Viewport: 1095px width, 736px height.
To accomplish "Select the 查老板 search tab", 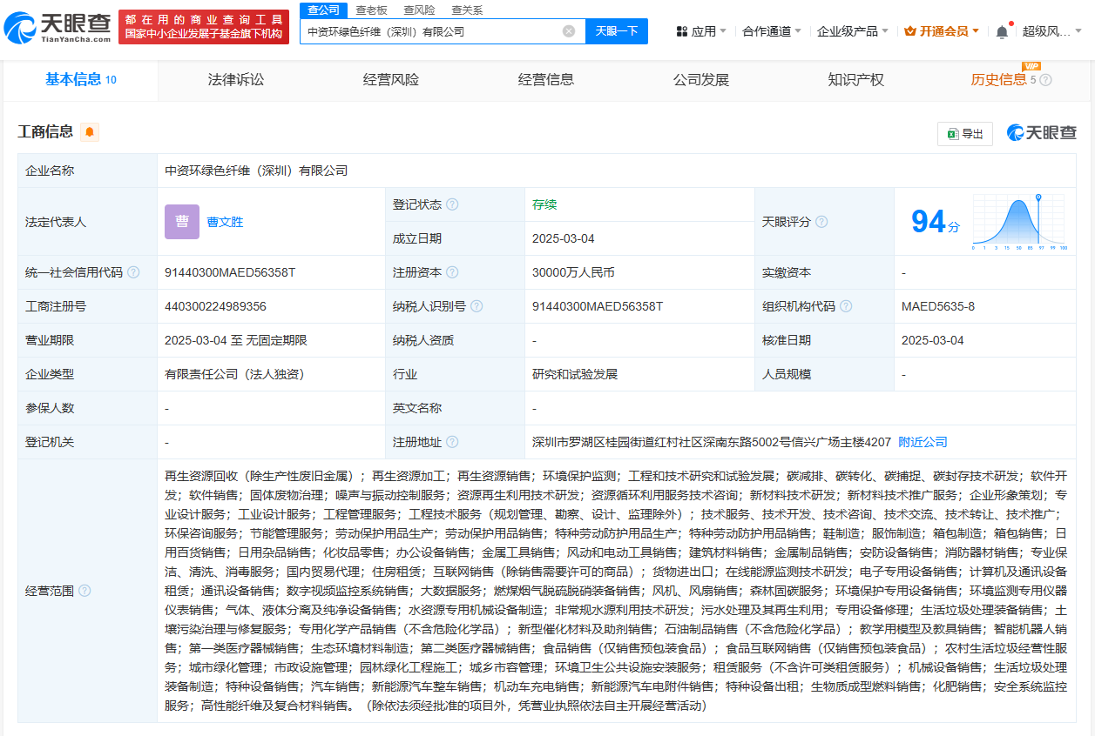I will [x=371, y=10].
